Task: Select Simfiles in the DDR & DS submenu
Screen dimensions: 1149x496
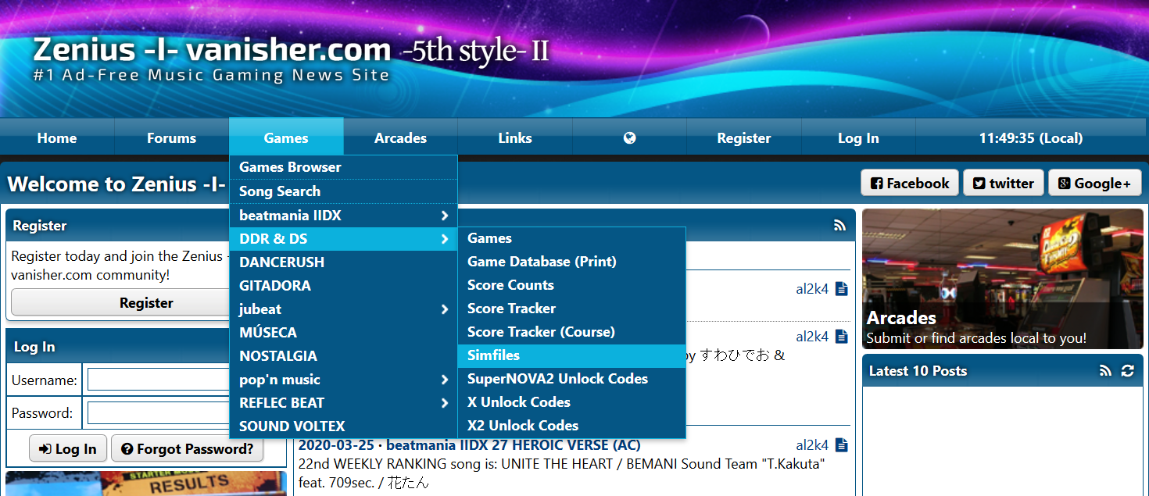Action: [x=571, y=355]
